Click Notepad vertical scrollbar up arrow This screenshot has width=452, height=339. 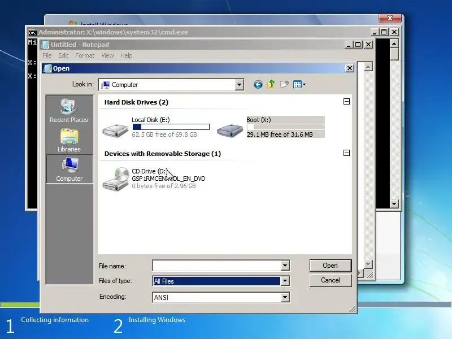(x=368, y=67)
